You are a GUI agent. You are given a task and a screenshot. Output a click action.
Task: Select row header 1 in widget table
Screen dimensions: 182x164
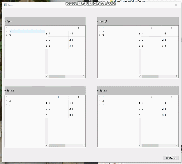click(x=47, y=34)
